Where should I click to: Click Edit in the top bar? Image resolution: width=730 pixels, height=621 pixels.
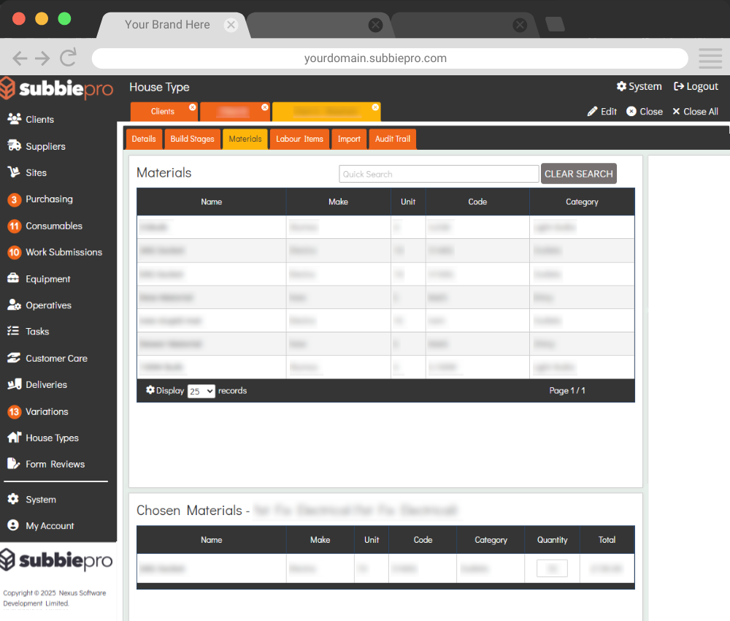(602, 112)
